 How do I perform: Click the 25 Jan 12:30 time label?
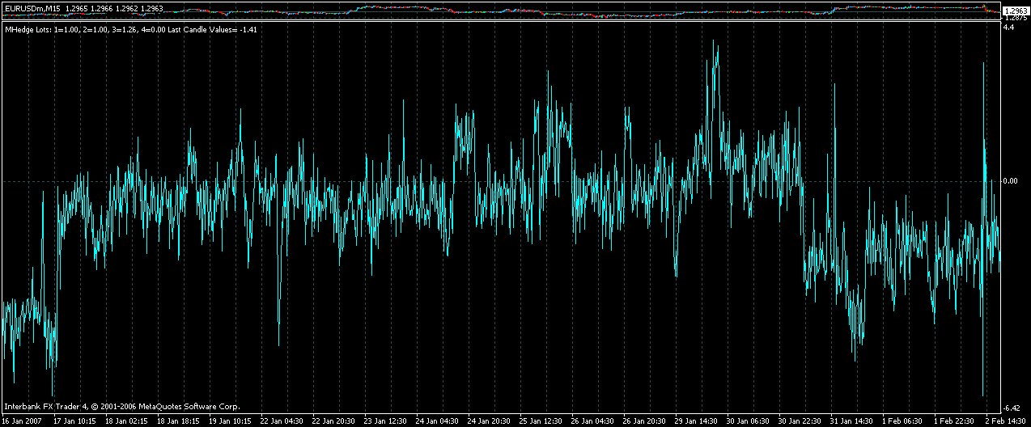tap(541, 421)
